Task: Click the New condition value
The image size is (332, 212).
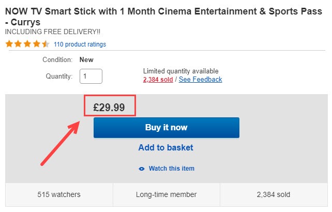Action: pyautogui.click(x=86, y=60)
